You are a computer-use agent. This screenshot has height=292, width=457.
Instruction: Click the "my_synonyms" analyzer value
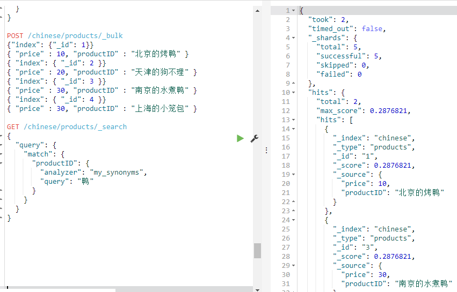coord(117,173)
